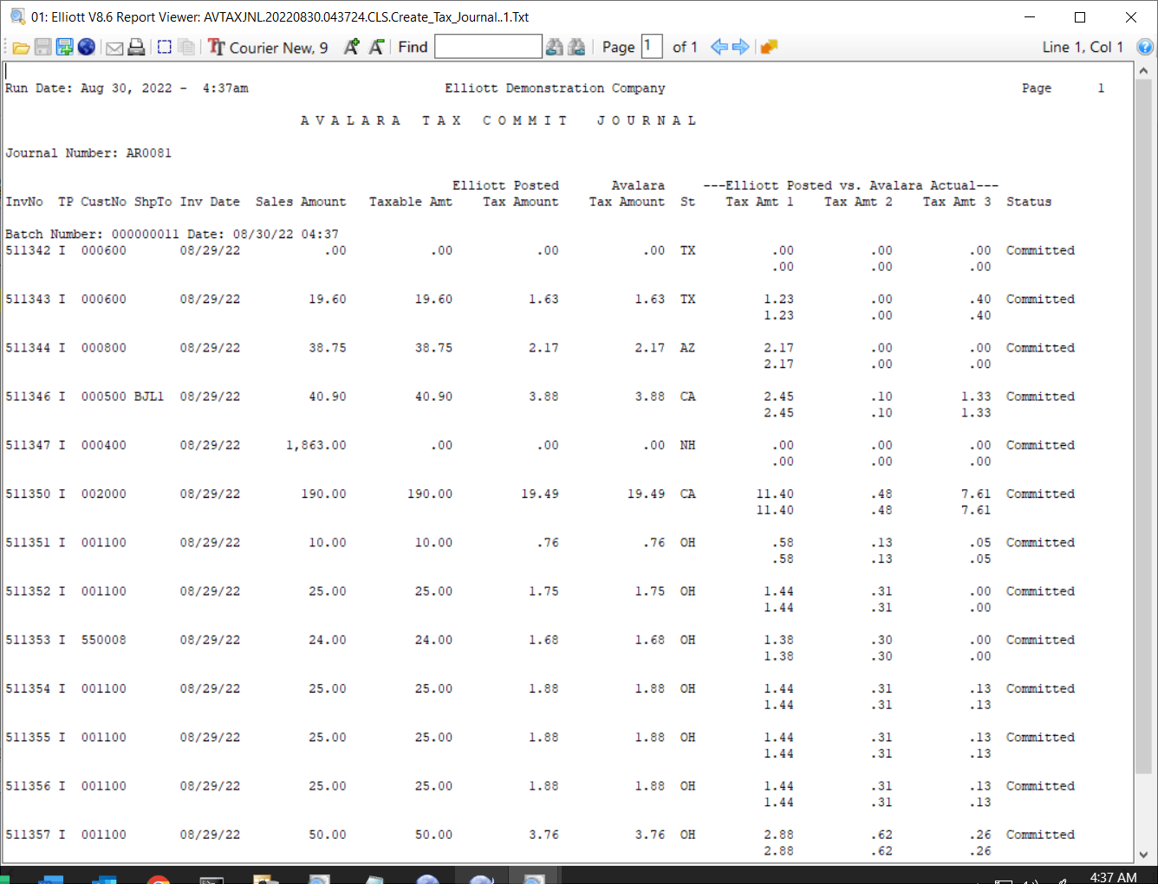Click Tax Amt 3 value 7.61 top line
Viewport: 1158px width, 884px height.
click(976, 494)
